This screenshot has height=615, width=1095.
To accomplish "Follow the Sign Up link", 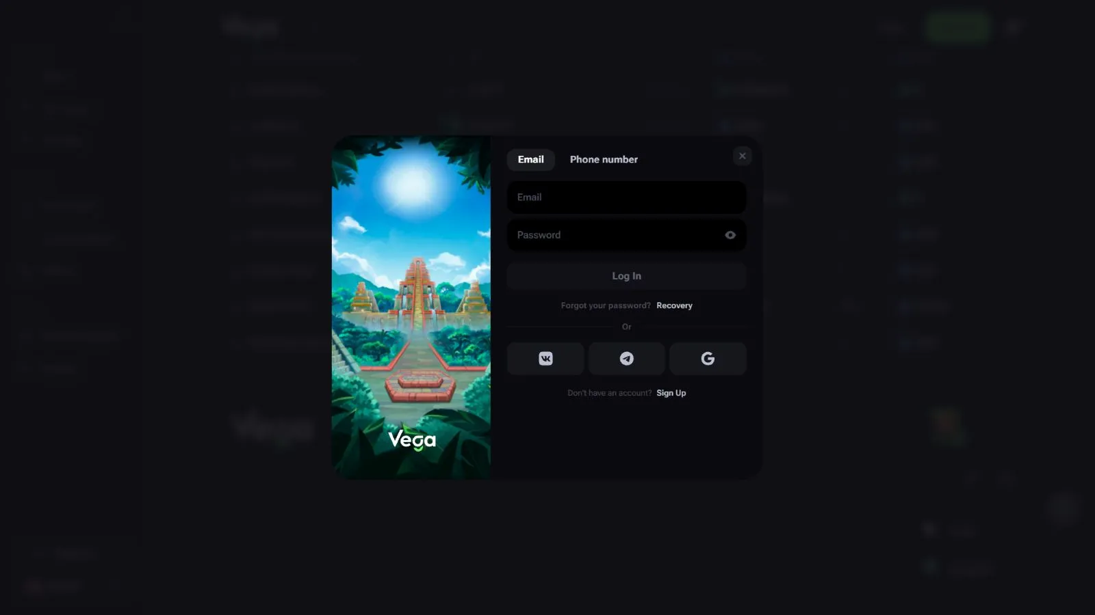I will [671, 393].
